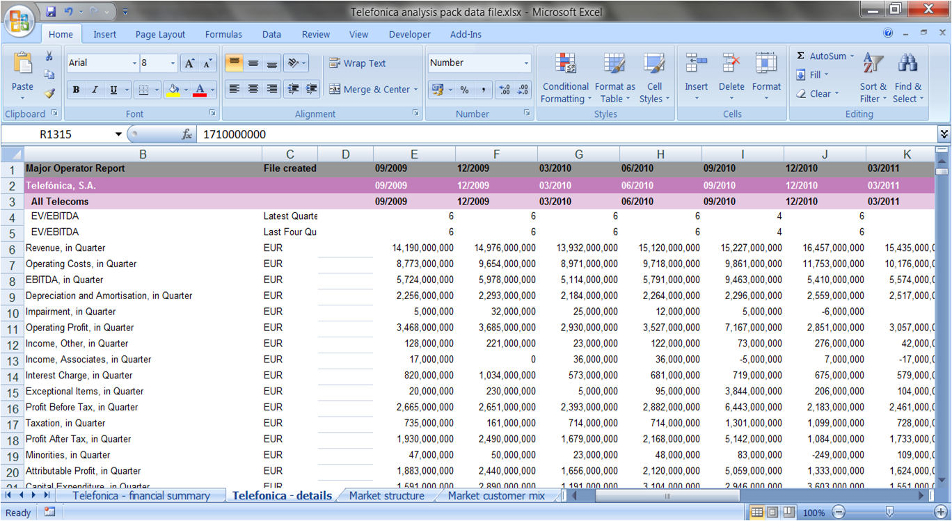Open the Page Layout tab
The width and height of the screenshot is (952, 521).
click(x=160, y=34)
